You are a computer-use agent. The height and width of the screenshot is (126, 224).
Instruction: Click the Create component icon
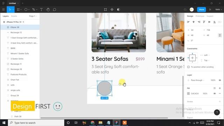click(112, 9)
